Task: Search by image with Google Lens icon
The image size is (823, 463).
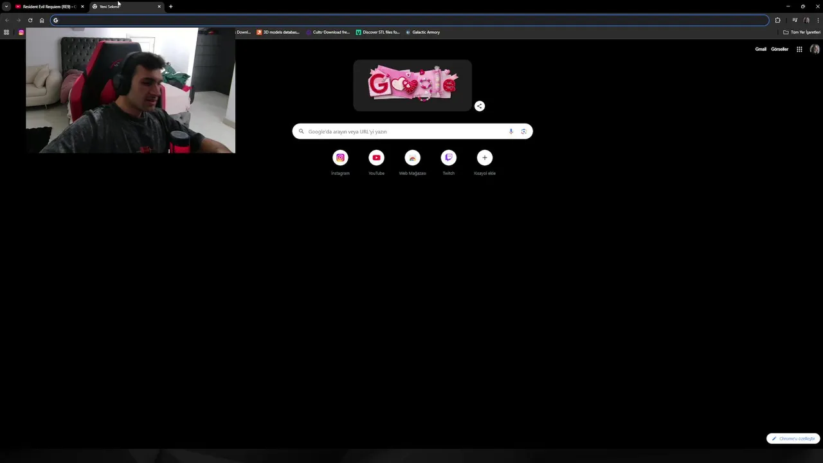Action: [x=523, y=131]
